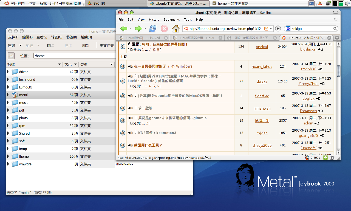
Task: Open the Back button history dropdown arrow
Action: tap(130, 29)
